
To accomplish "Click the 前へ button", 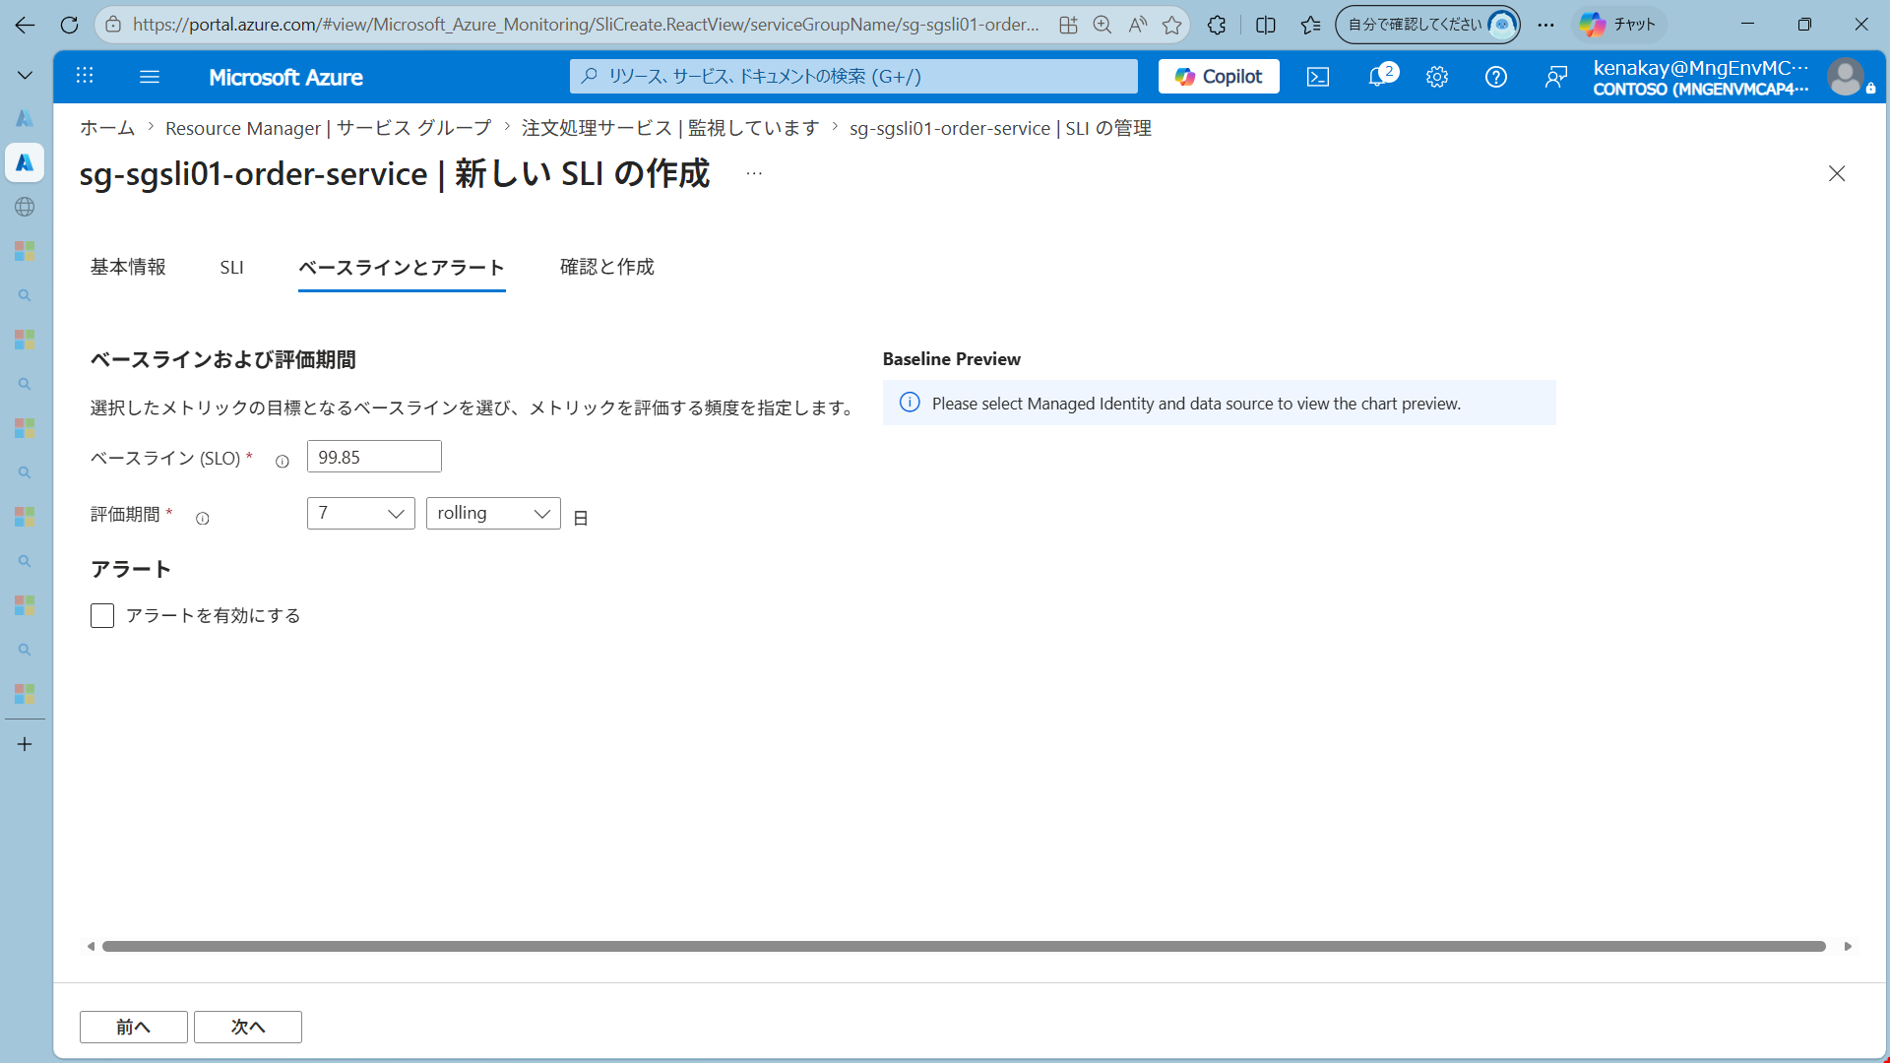I will click(x=134, y=1027).
